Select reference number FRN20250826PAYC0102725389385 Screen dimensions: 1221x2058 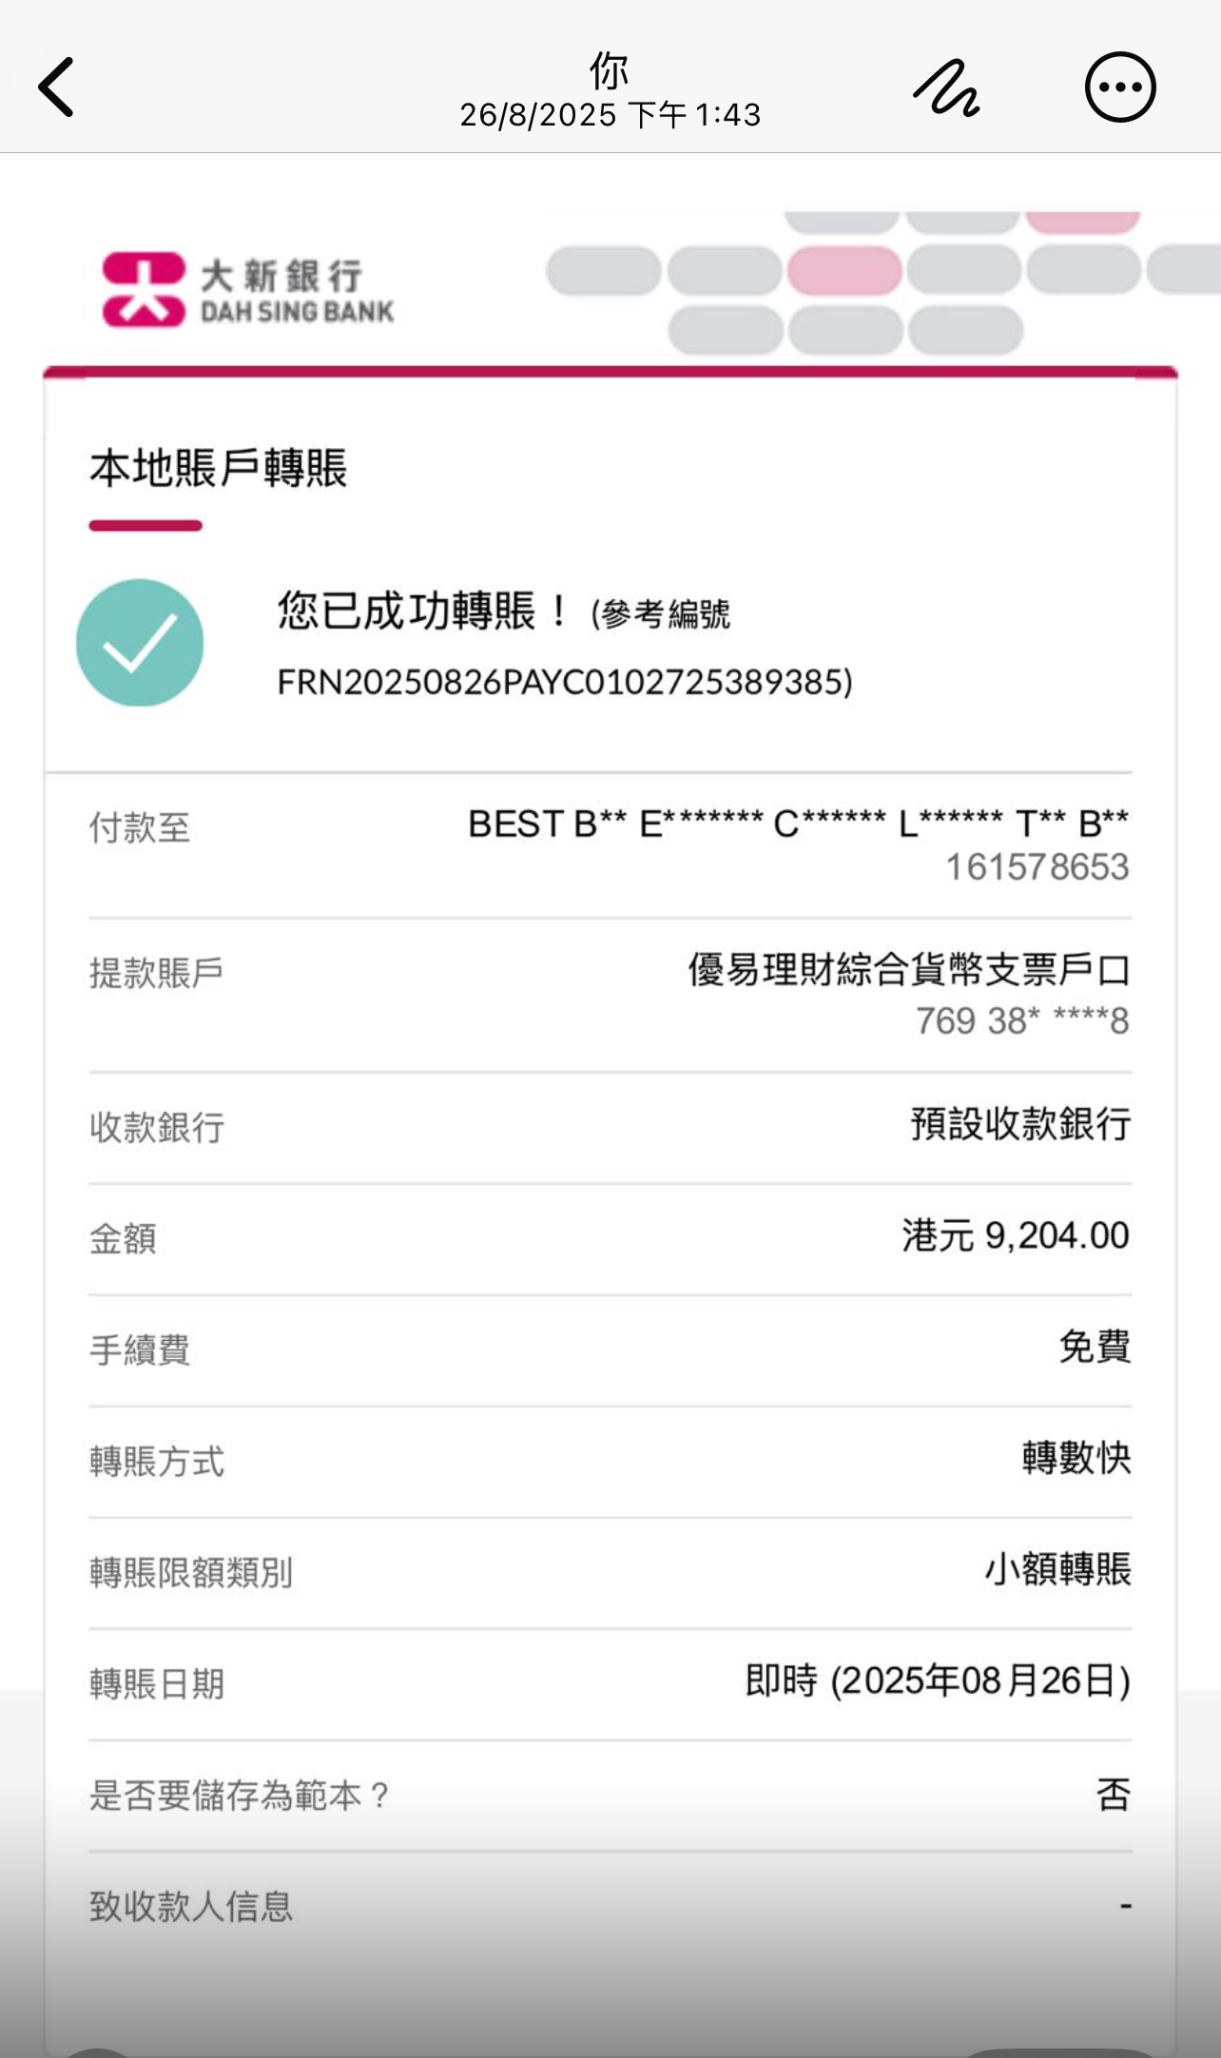click(565, 682)
